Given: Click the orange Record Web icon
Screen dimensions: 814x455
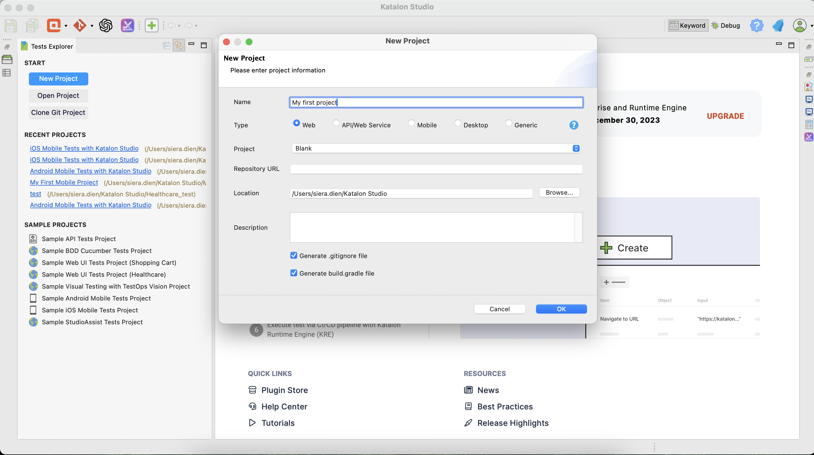Looking at the screenshot, I should pos(54,25).
